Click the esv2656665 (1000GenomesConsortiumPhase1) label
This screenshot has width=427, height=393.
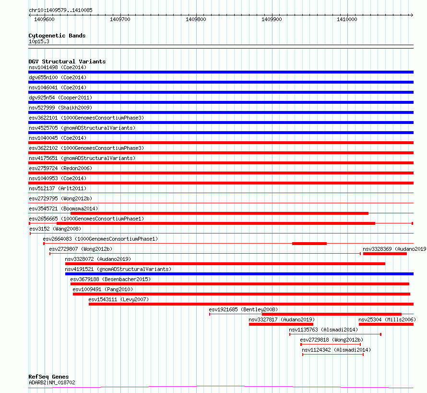86,219
